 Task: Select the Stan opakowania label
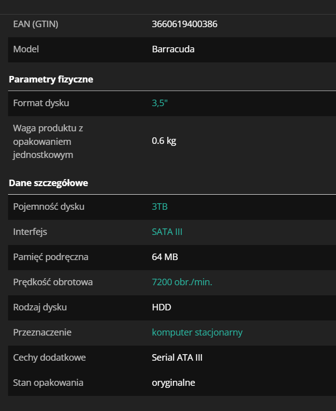point(48,383)
